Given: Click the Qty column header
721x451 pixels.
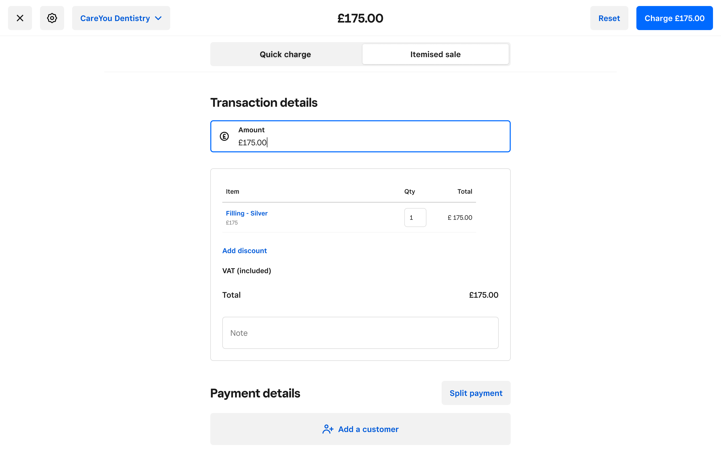Looking at the screenshot, I should 409,191.
